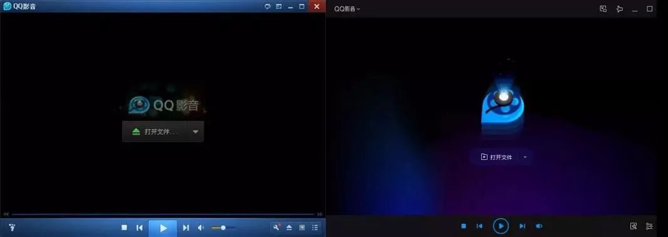Click the large Play button in old blue player

coord(163,228)
